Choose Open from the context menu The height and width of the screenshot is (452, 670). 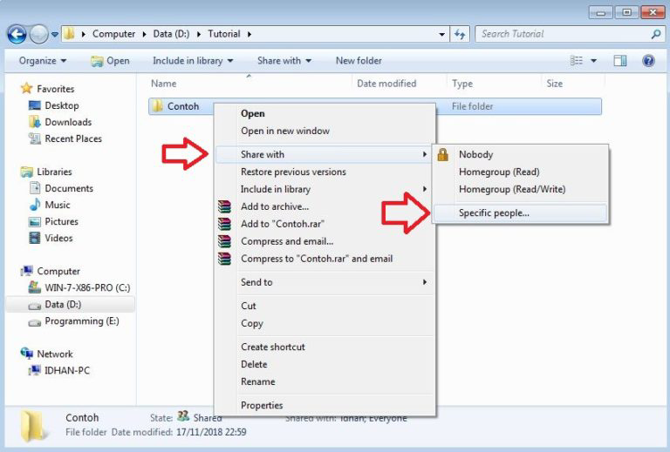tap(325, 114)
